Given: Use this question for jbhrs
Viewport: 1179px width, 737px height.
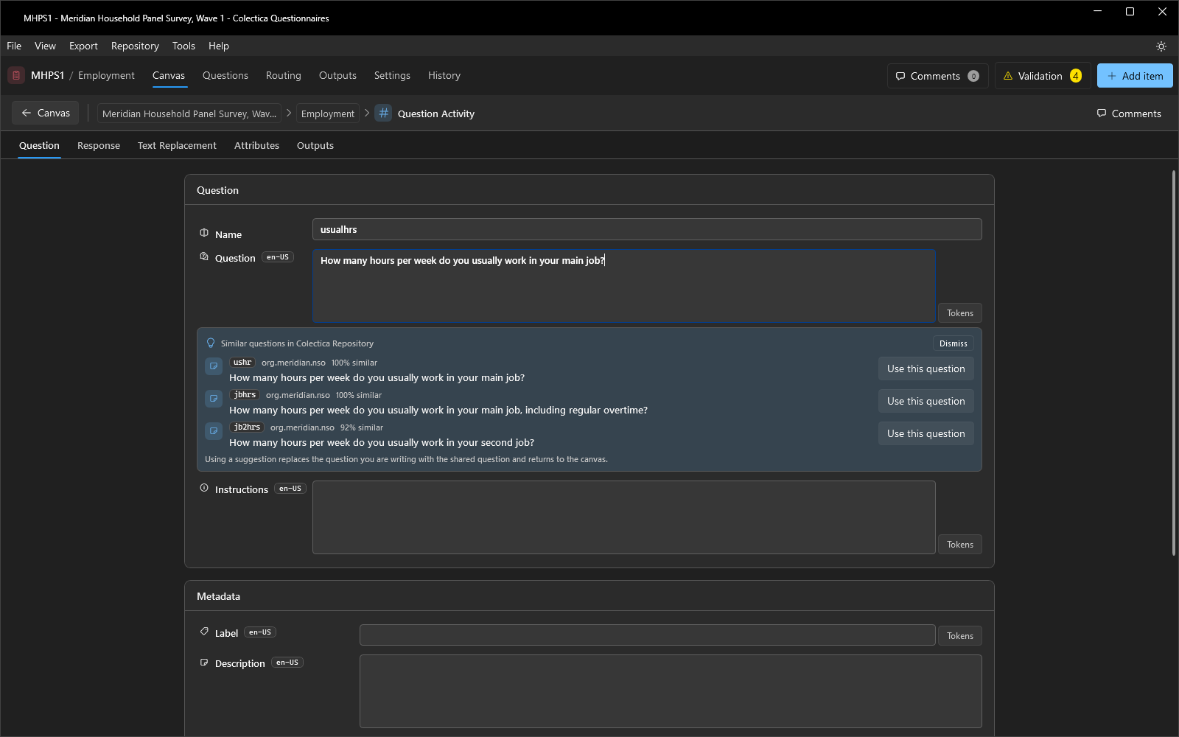Looking at the screenshot, I should pyautogui.click(x=926, y=401).
